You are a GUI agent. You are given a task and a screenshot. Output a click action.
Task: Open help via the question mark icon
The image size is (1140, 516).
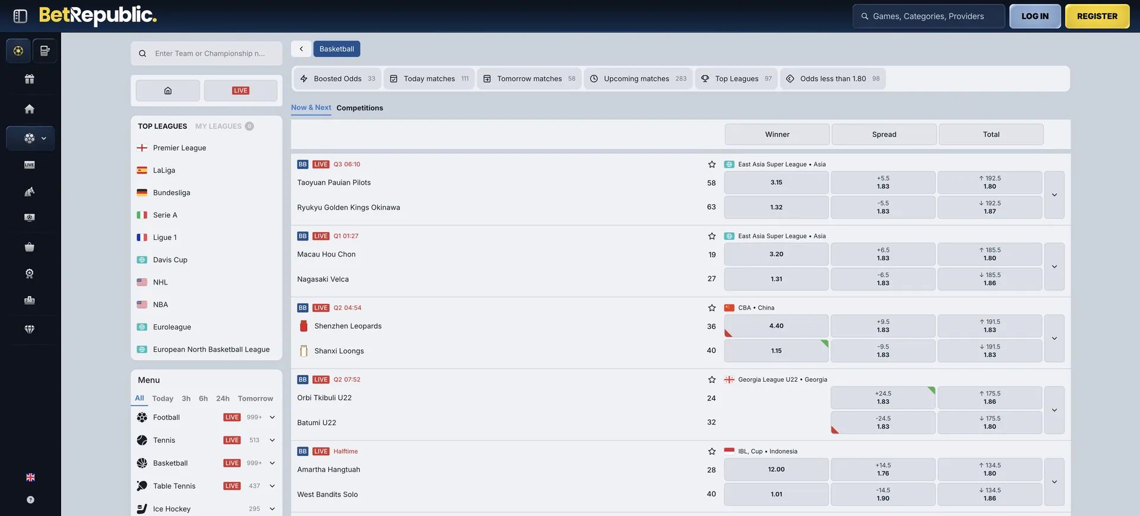(30, 500)
